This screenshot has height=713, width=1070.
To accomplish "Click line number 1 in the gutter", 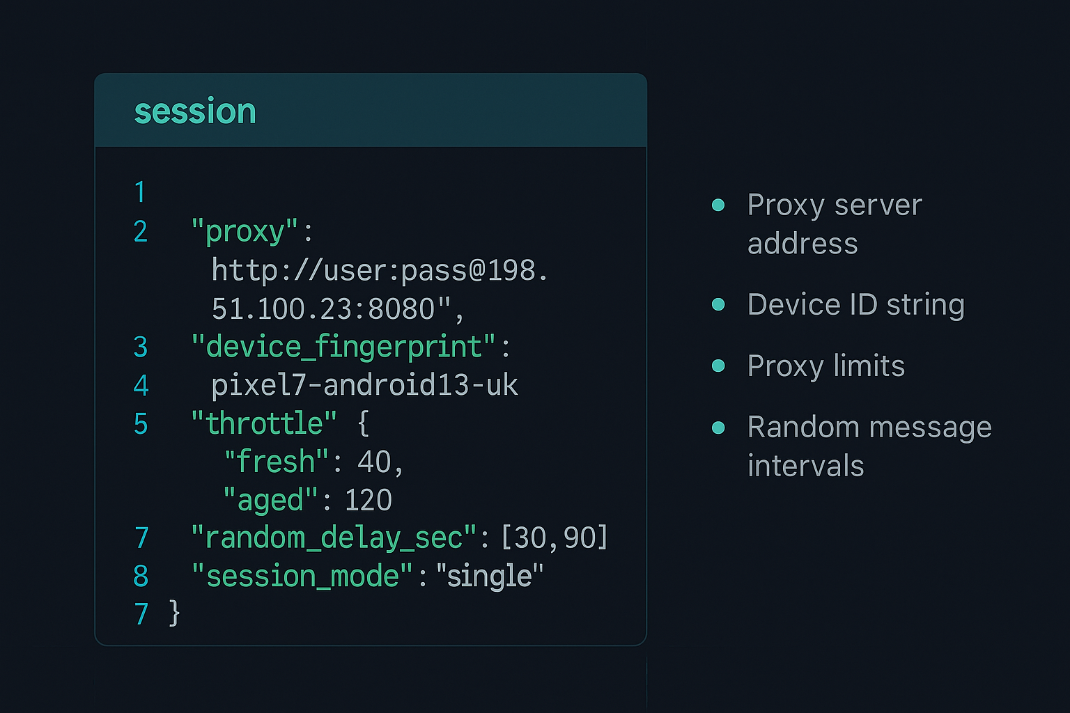I will 140,192.
